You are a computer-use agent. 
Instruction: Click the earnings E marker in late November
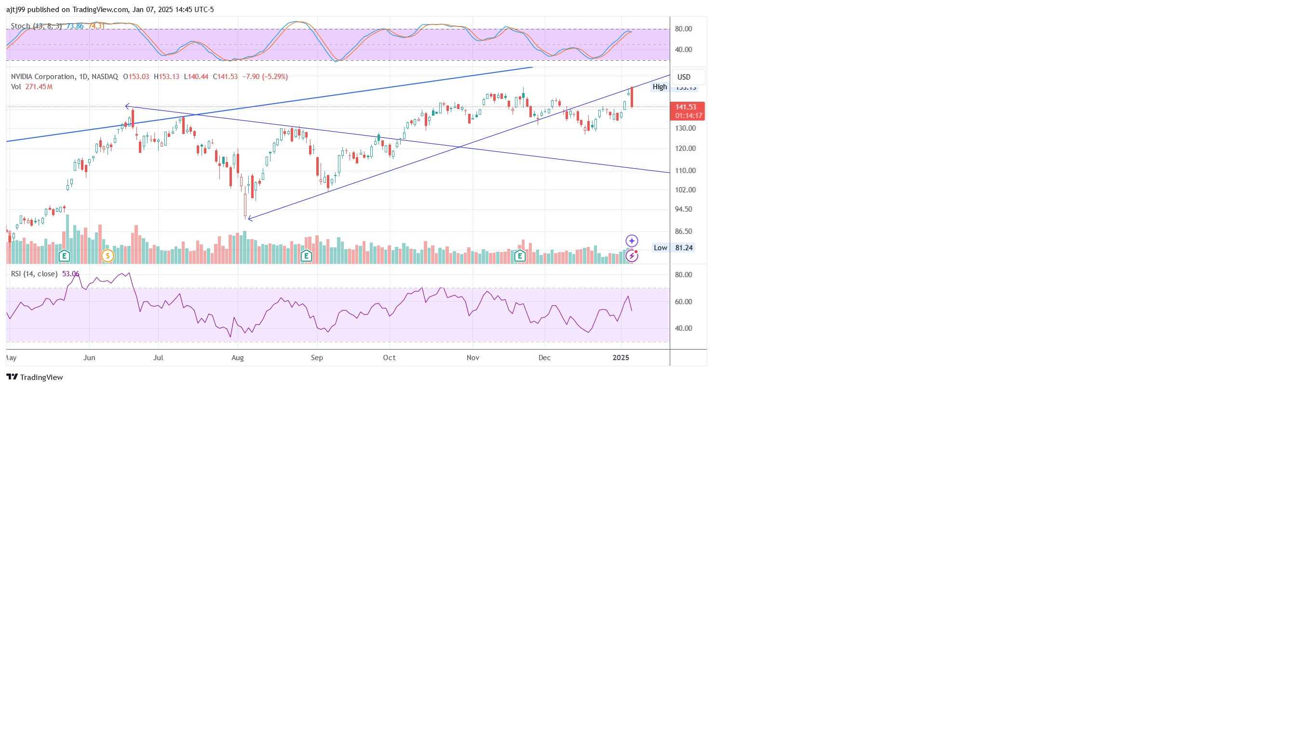(x=520, y=256)
